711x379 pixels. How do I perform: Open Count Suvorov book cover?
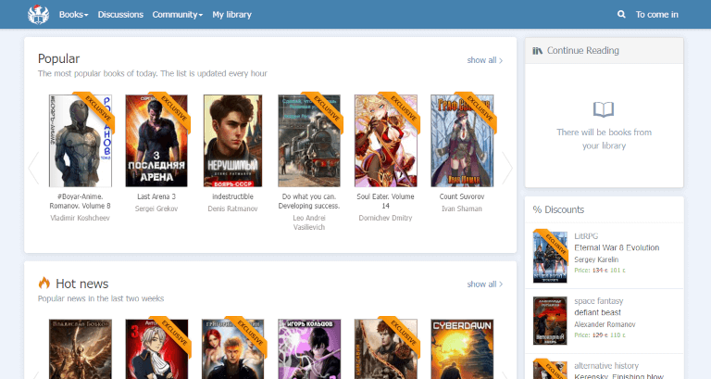coord(462,141)
